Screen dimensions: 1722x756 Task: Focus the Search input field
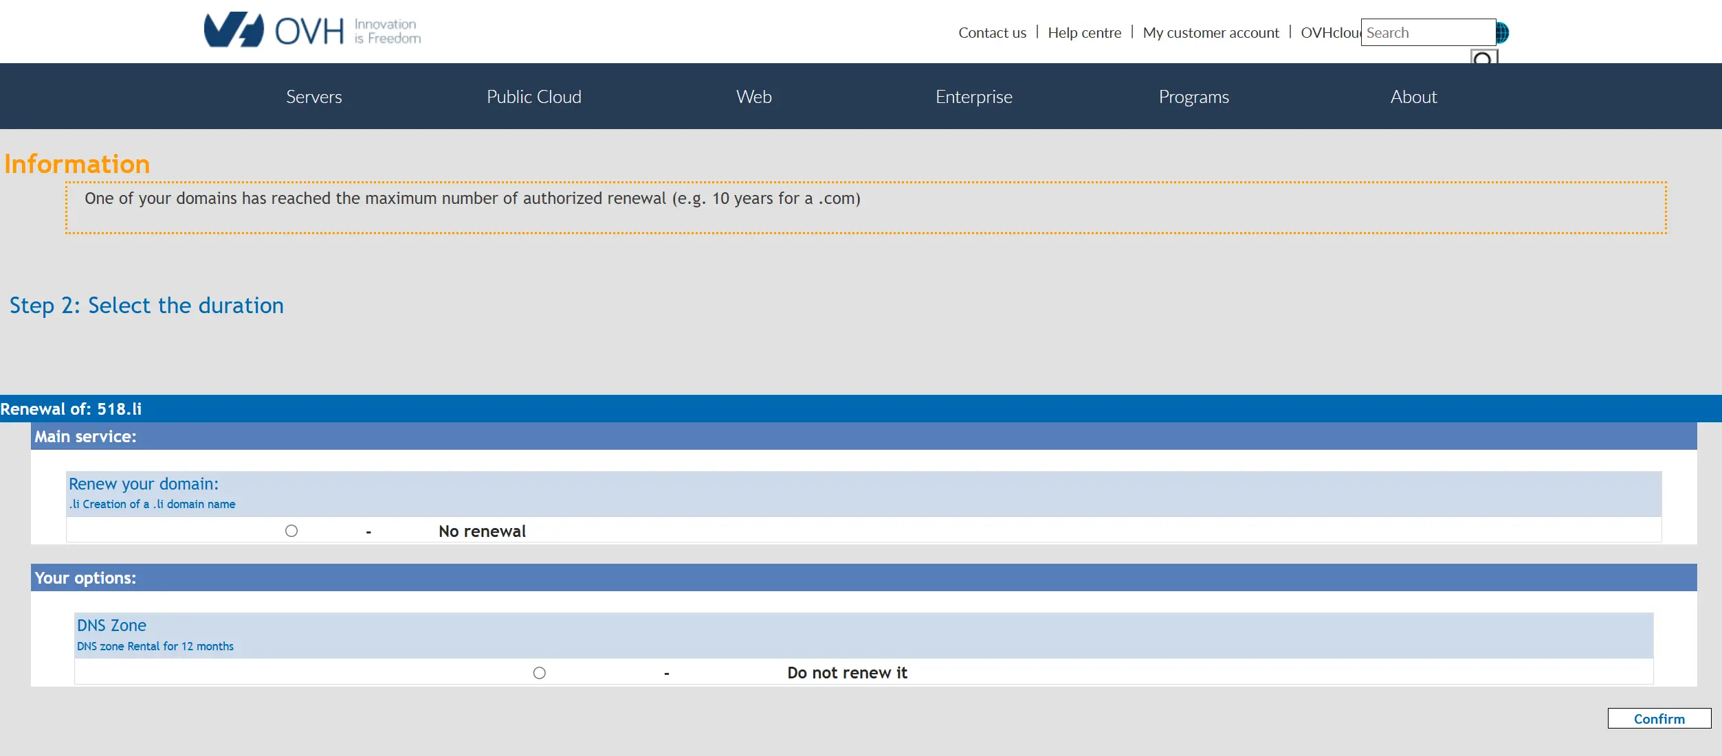[x=1428, y=32]
